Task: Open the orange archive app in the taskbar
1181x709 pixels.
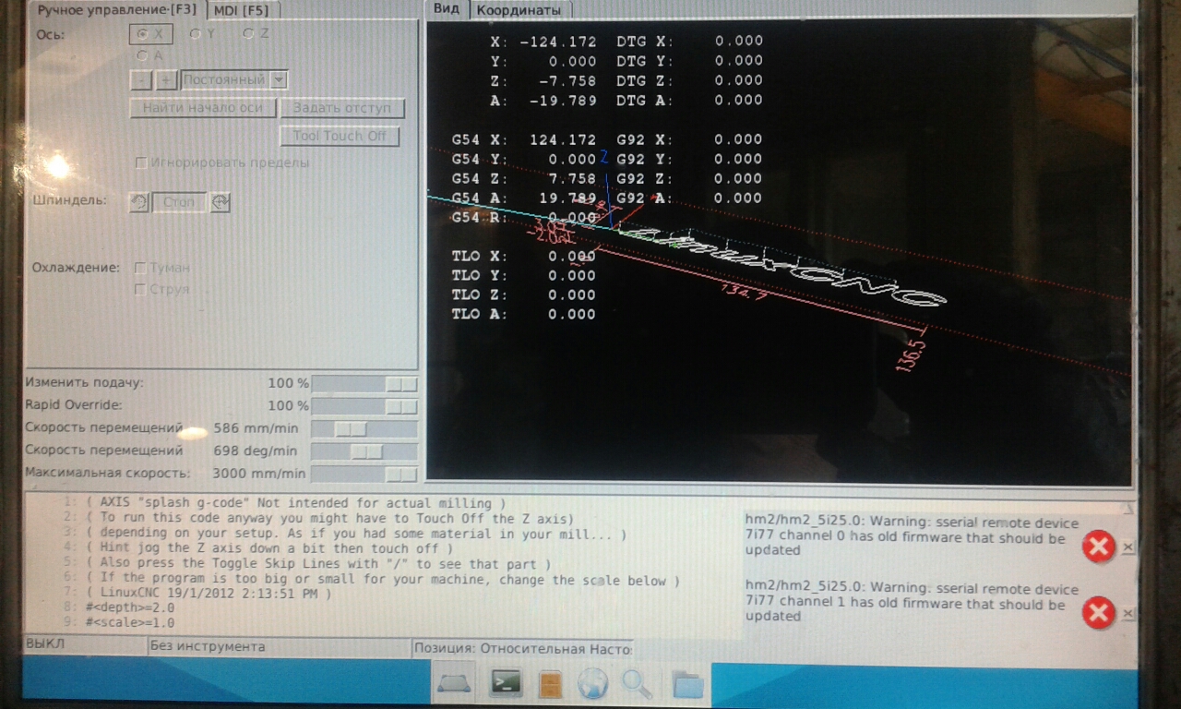Action: (x=550, y=684)
